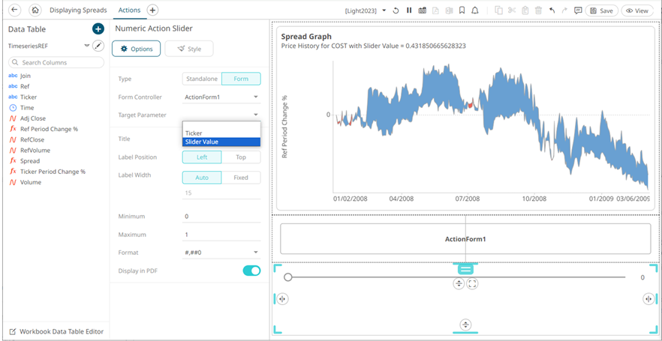Screen dimensions: 662x341
Task: Click the paste clipboard icon
Action: coord(525,10)
